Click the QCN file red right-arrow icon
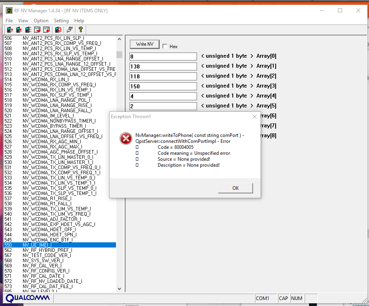Image resolution: width=369 pixels, height=306 pixels. click(37, 29)
